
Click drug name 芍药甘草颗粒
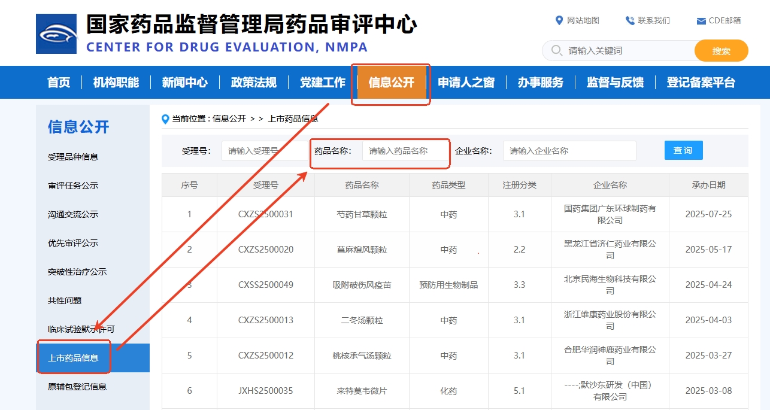[362, 214]
